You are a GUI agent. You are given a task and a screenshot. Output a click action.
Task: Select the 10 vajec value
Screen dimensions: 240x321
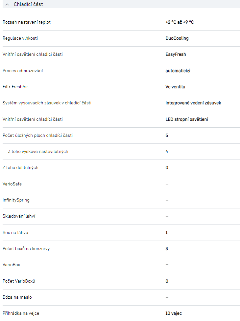(x=174, y=313)
